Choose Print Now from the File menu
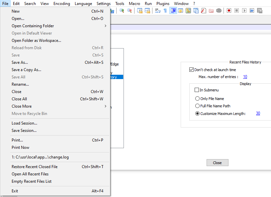The image size is (271, 197). (55, 148)
